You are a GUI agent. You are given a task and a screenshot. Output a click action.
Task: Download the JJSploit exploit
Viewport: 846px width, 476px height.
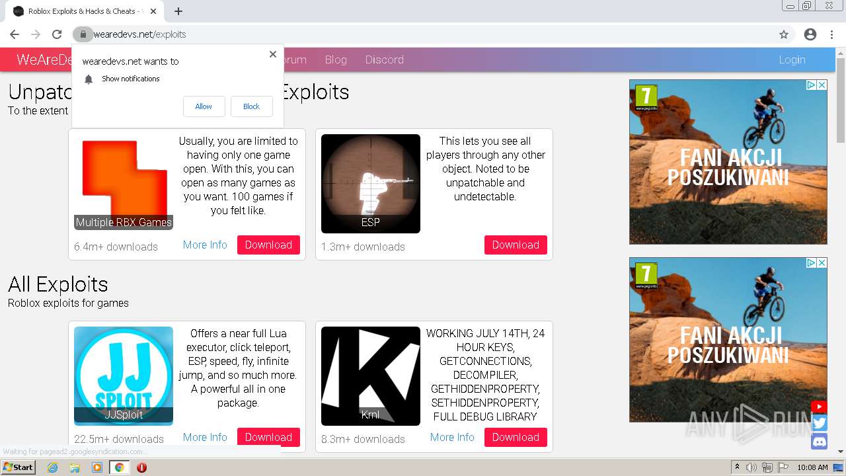click(268, 437)
